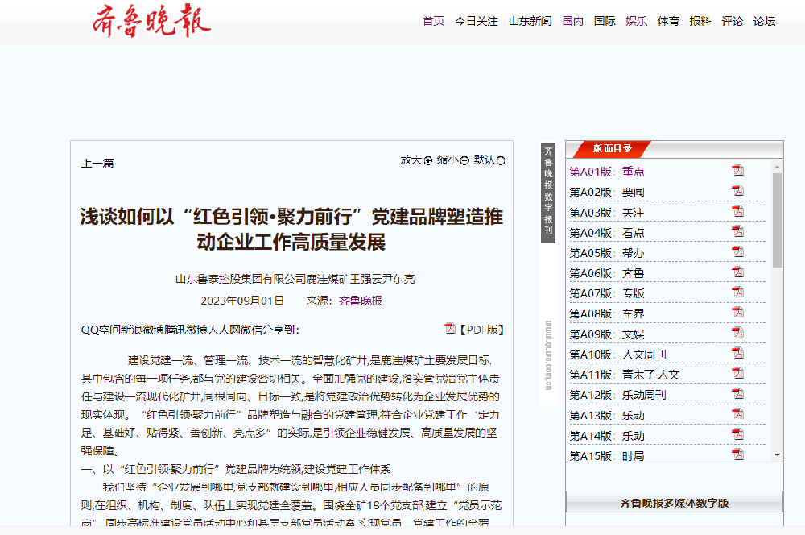Open 第A01版：重点 page link

point(607,172)
